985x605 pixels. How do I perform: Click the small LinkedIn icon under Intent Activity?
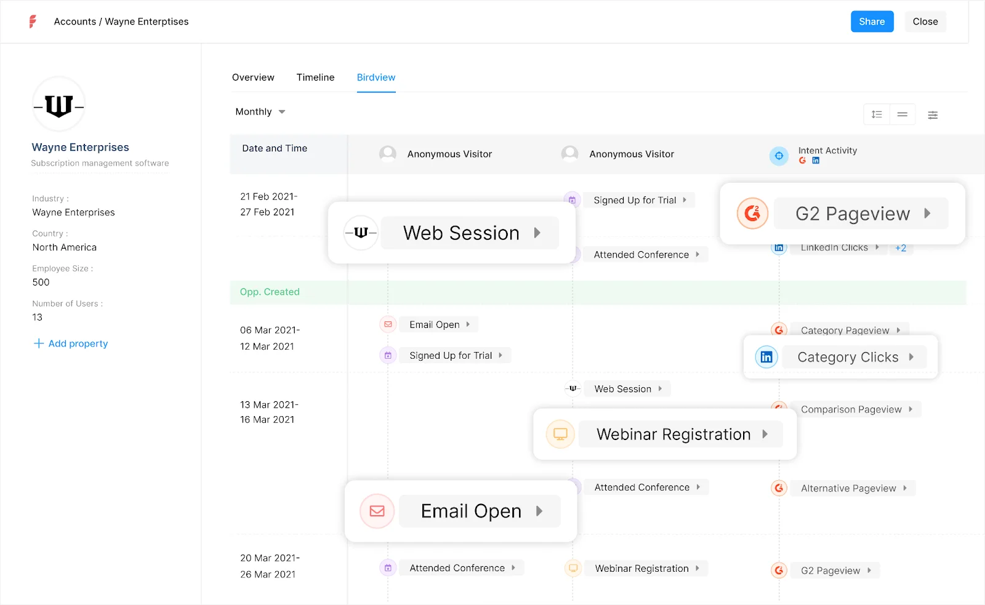816,161
